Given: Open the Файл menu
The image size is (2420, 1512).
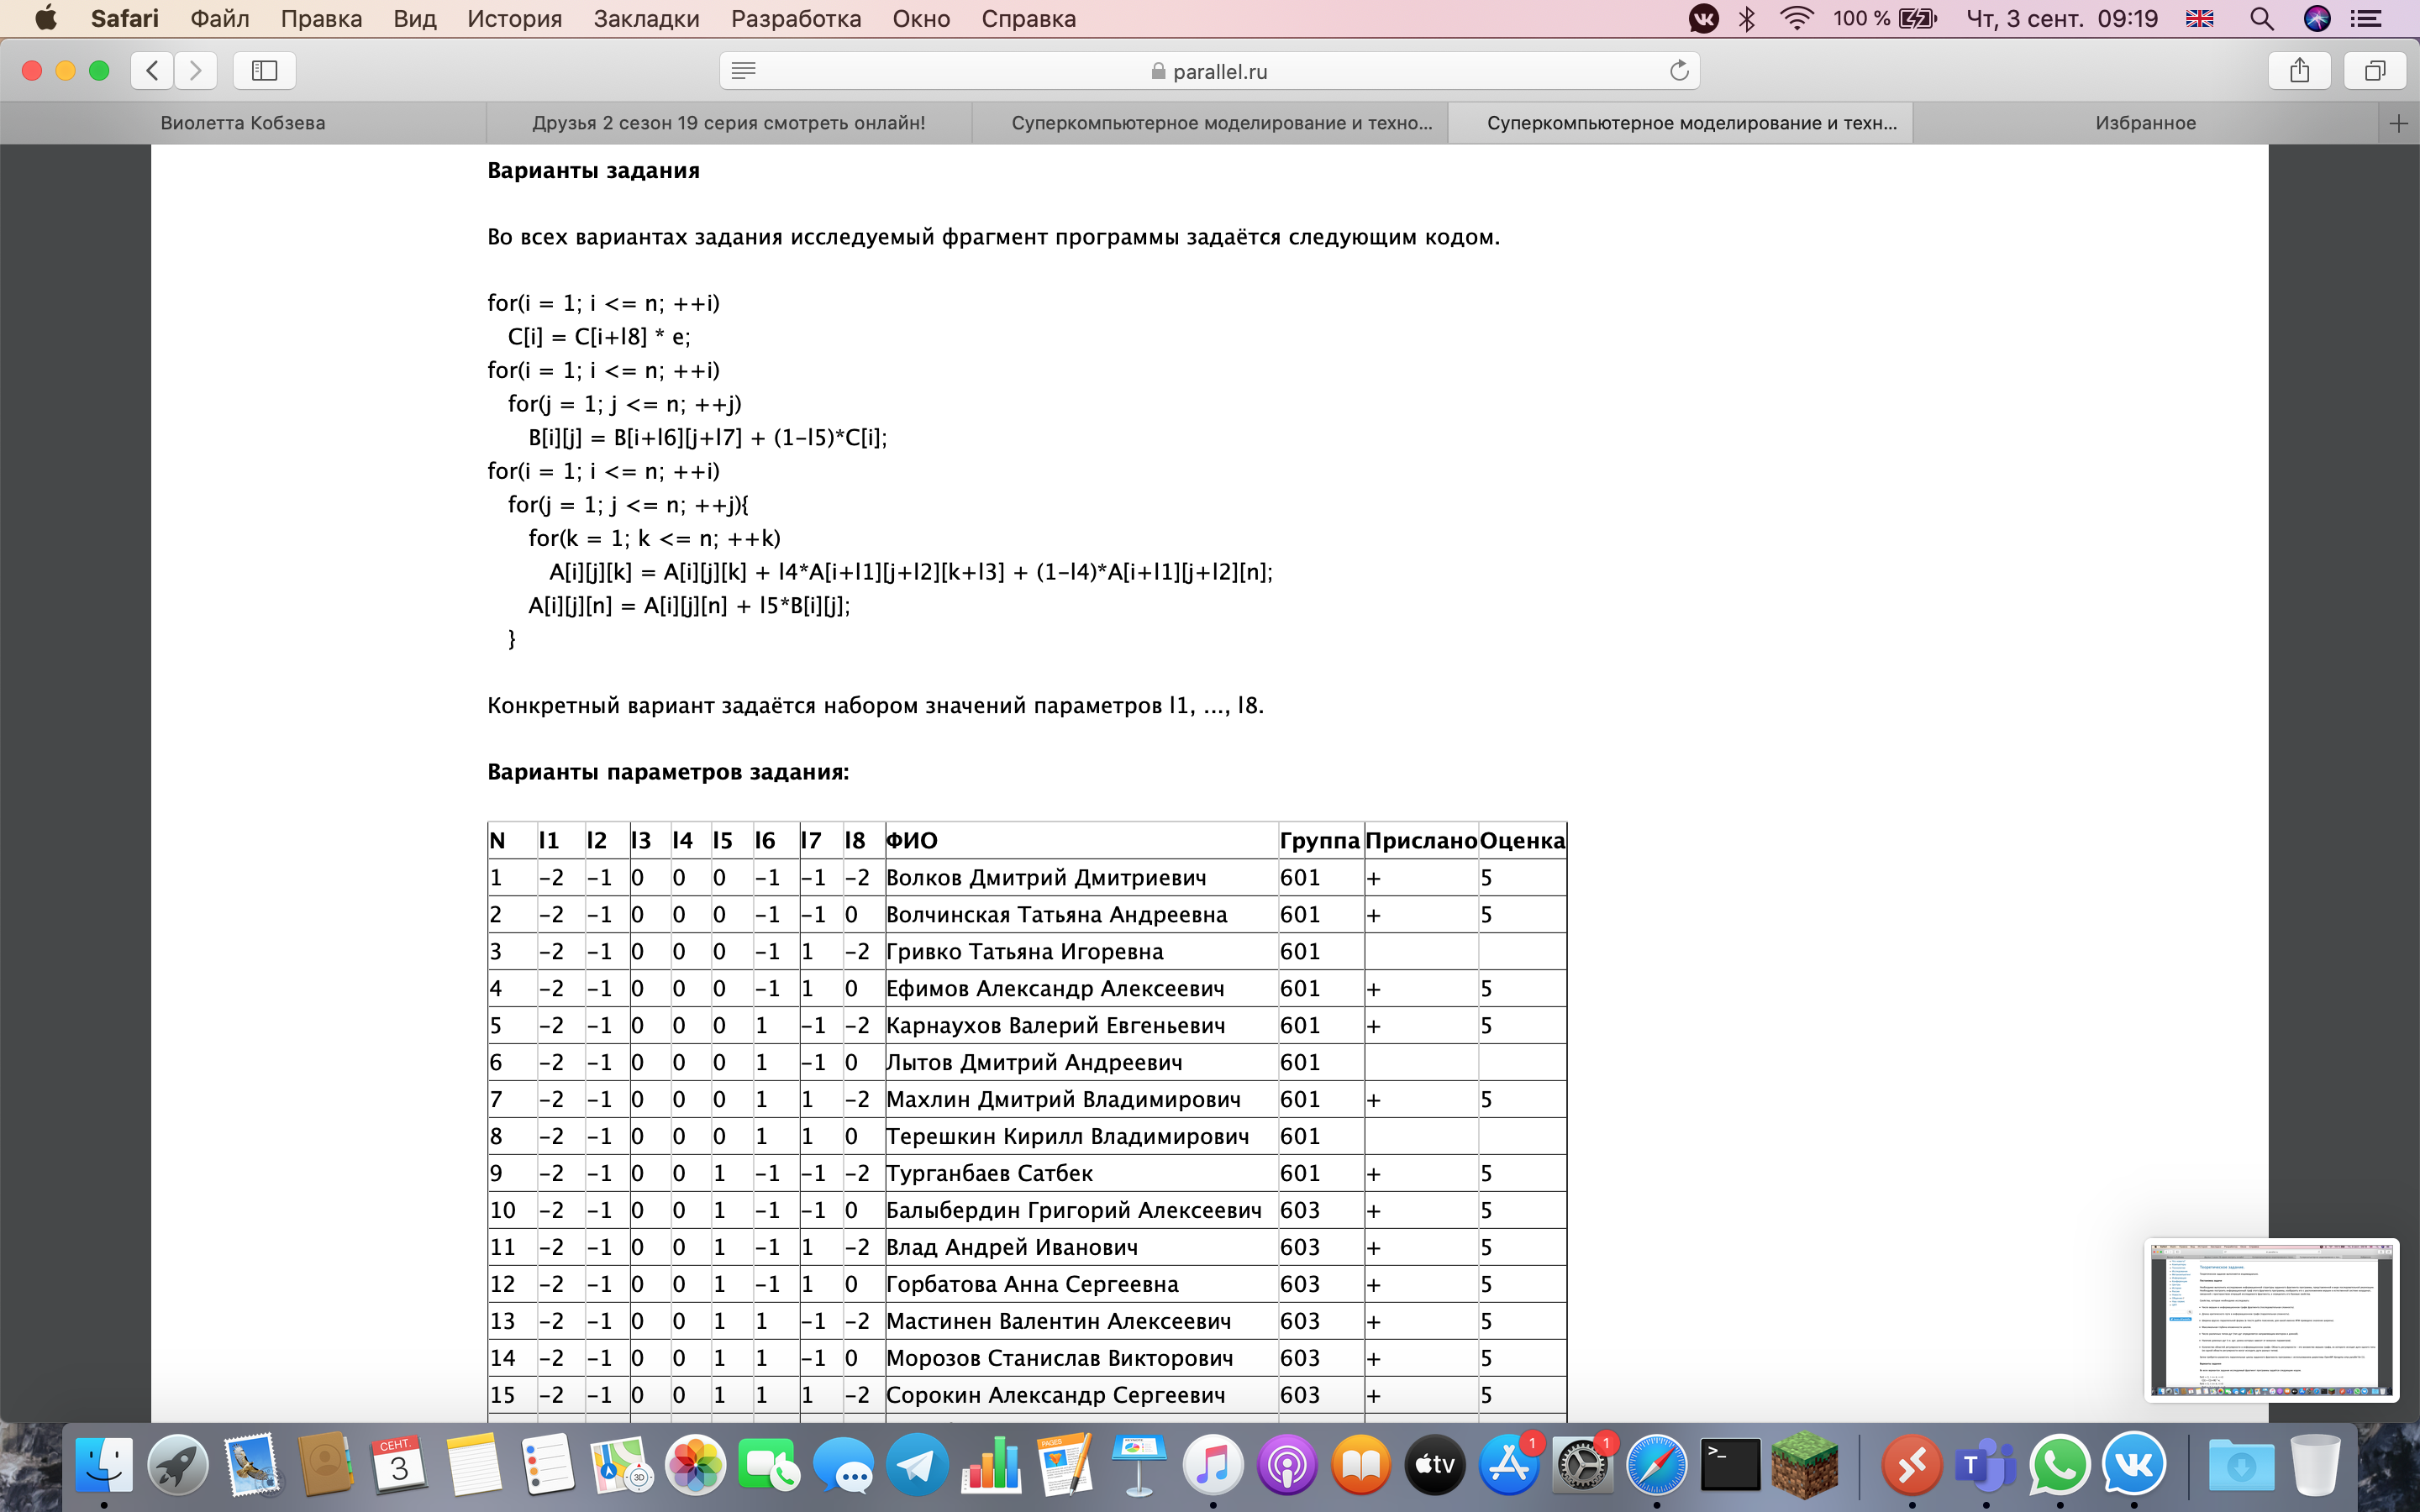Looking at the screenshot, I should 219,18.
